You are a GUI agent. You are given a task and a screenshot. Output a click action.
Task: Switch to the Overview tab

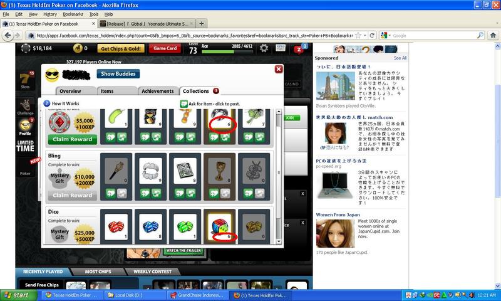click(76, 91)
